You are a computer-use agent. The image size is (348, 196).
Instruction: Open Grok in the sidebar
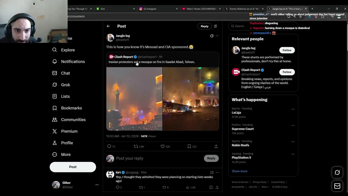(61, 85)
